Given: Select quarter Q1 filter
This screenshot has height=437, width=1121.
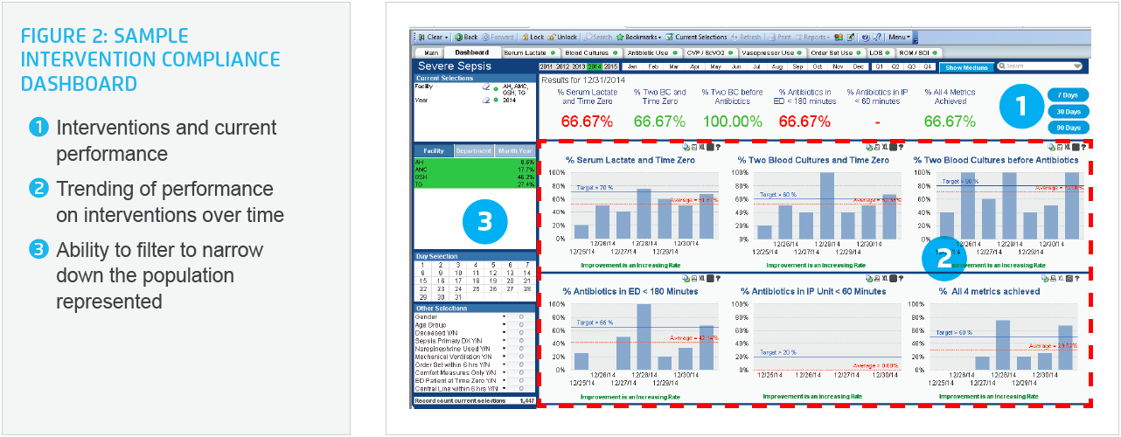Looking at the screenshot, I should coord(879,66).
